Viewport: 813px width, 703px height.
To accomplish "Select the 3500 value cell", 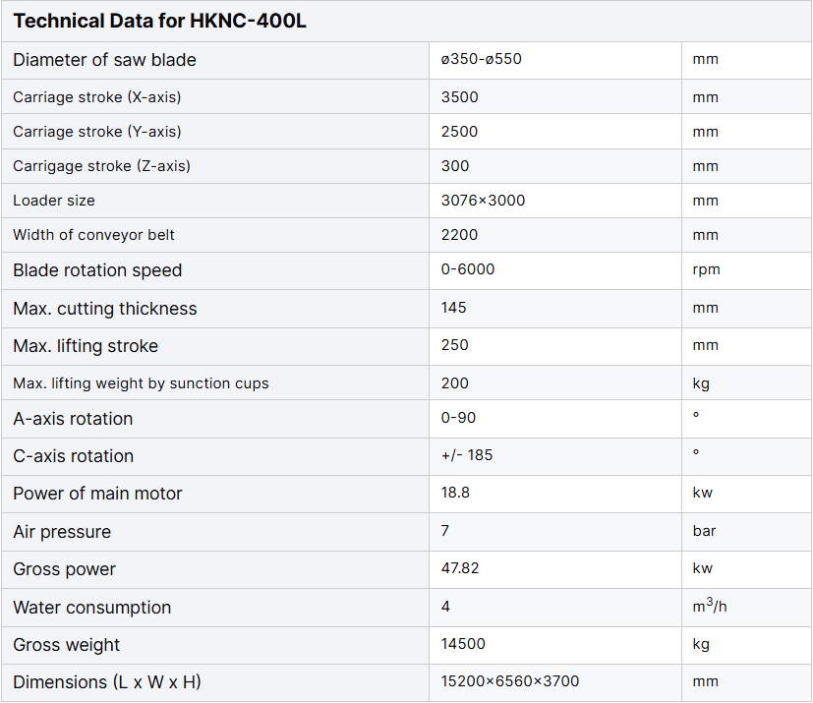I will click(460, 97).
